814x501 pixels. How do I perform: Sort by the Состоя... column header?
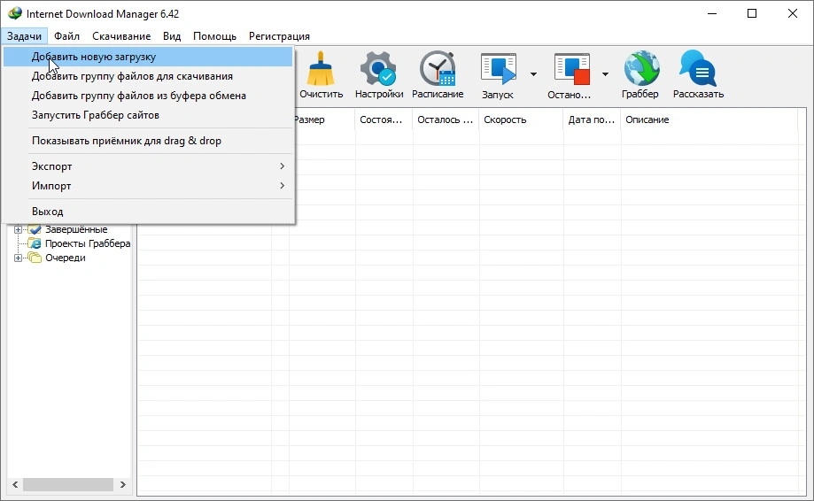(384, 119)
